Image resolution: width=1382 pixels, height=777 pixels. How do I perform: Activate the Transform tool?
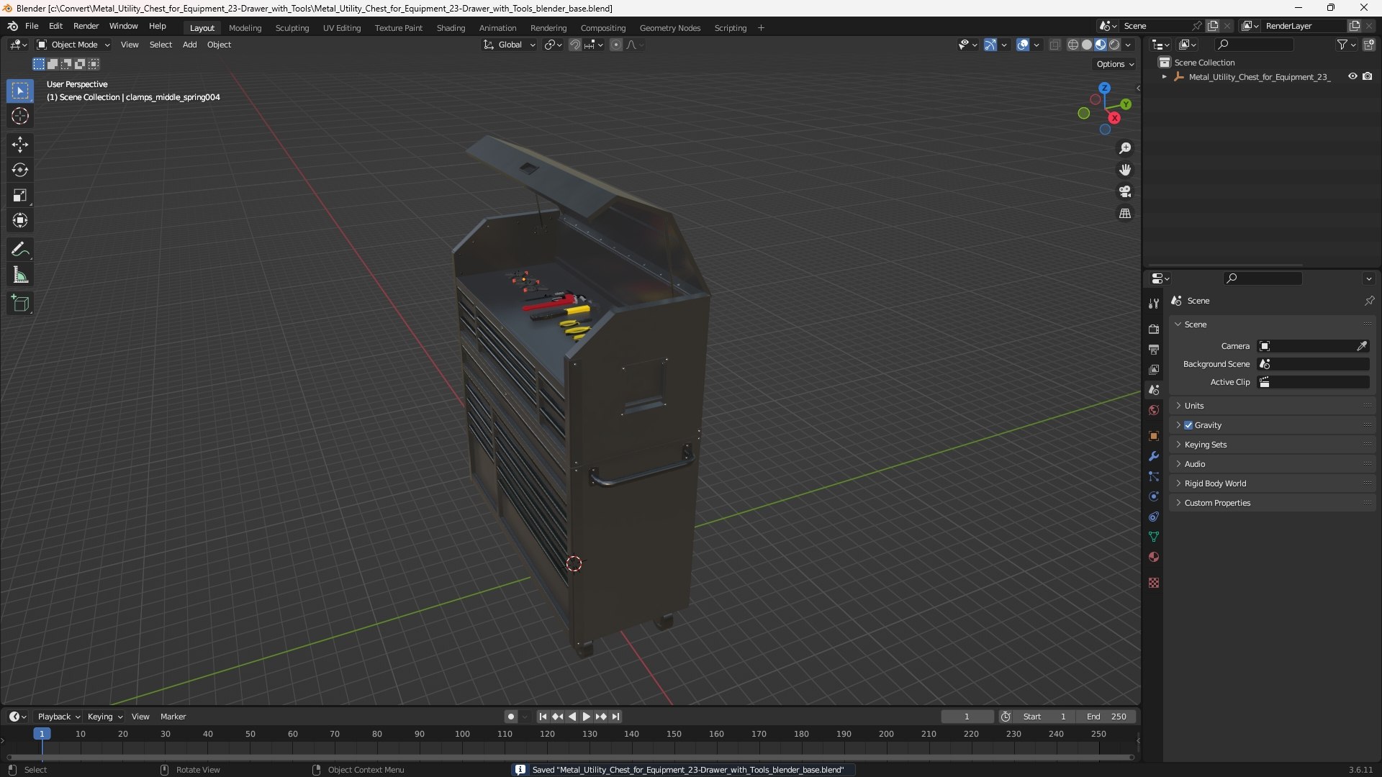[20, 221]
